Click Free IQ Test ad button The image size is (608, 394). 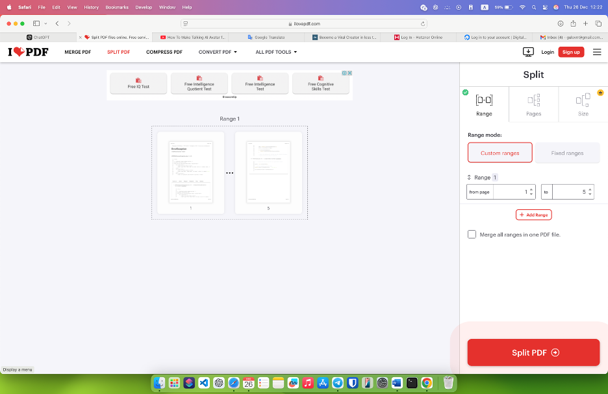[138, 83]
